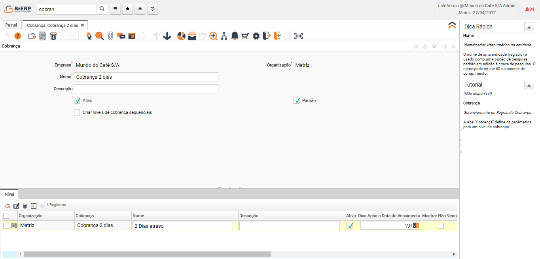Open recent items history button

[x=153, y=9]
